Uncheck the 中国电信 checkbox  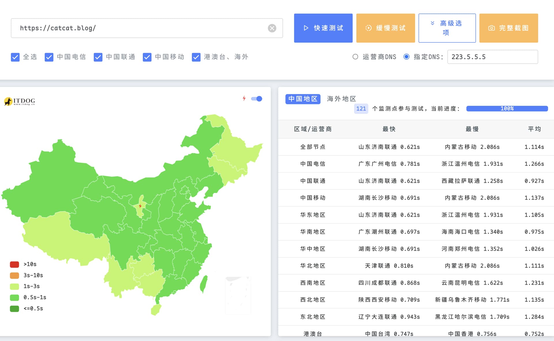pos(49,57)
